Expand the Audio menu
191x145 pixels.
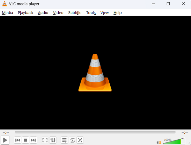coord(43,12)
